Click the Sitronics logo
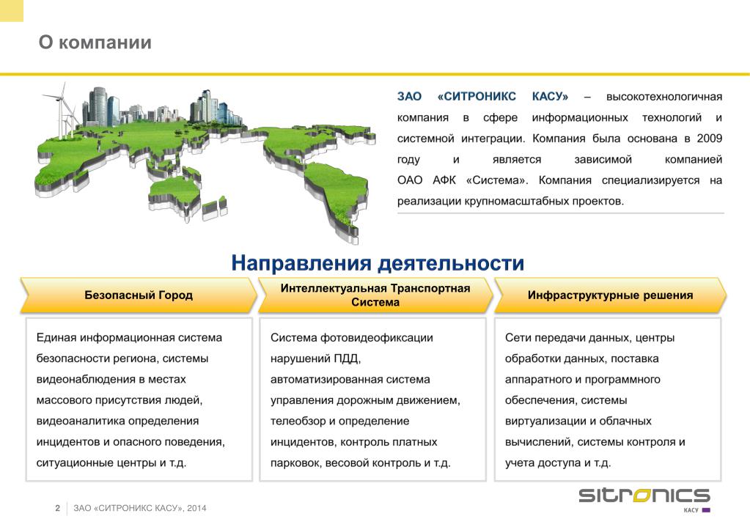This screenshot has height=519, width=750. [x=644, y=496]
